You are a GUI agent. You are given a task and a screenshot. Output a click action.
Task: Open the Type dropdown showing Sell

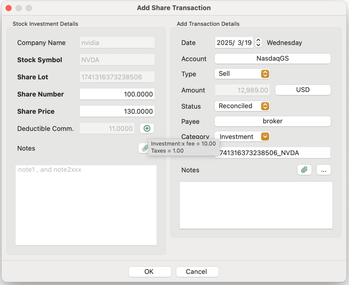click(x=242, y=74)
